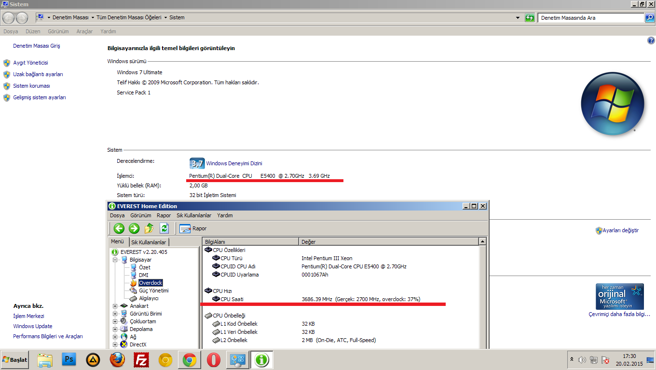656x370 pixels.
Task: Open FileZilla from the taskbar
Action: [141, 360]
